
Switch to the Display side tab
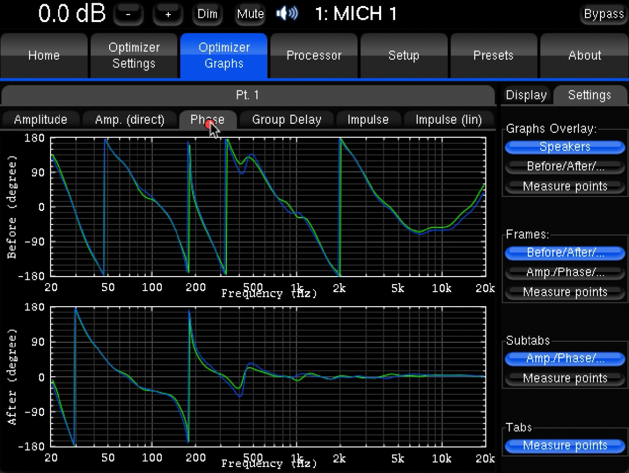point(526,95)
